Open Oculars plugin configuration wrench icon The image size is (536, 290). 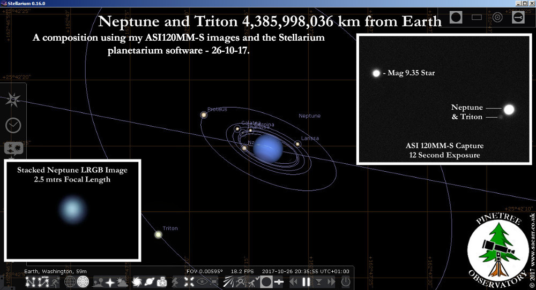click(518, 18)
